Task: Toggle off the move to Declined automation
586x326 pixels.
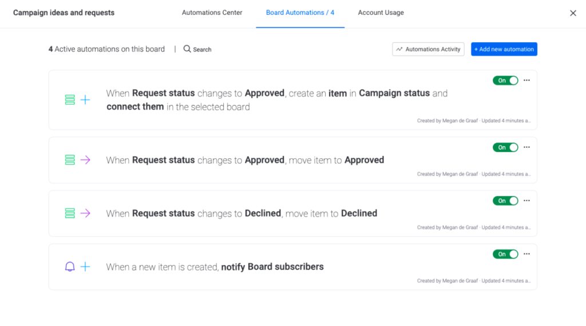Action: pyautogui.click(x=505, y=201)
